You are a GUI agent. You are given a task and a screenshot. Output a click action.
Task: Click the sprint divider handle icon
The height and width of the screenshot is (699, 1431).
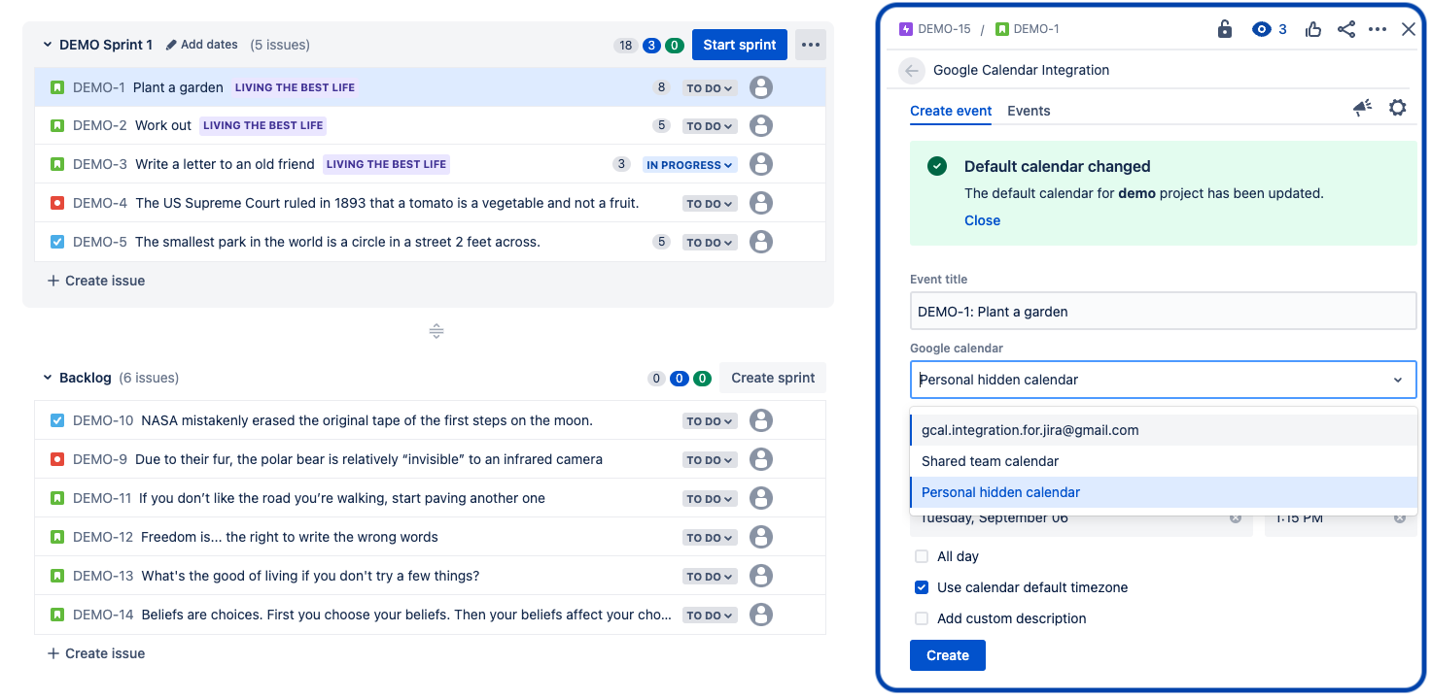point(436,331)
